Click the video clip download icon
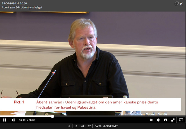This screenshot has height=129, width=186. (x=166, y=120)
